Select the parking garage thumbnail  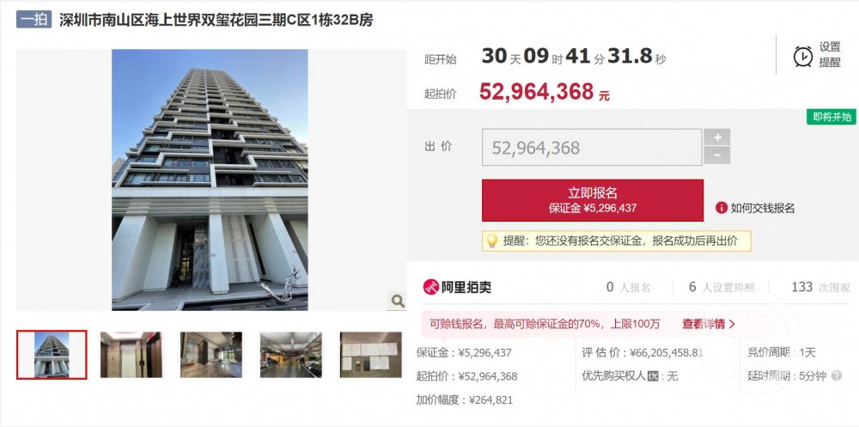(291, 355)
